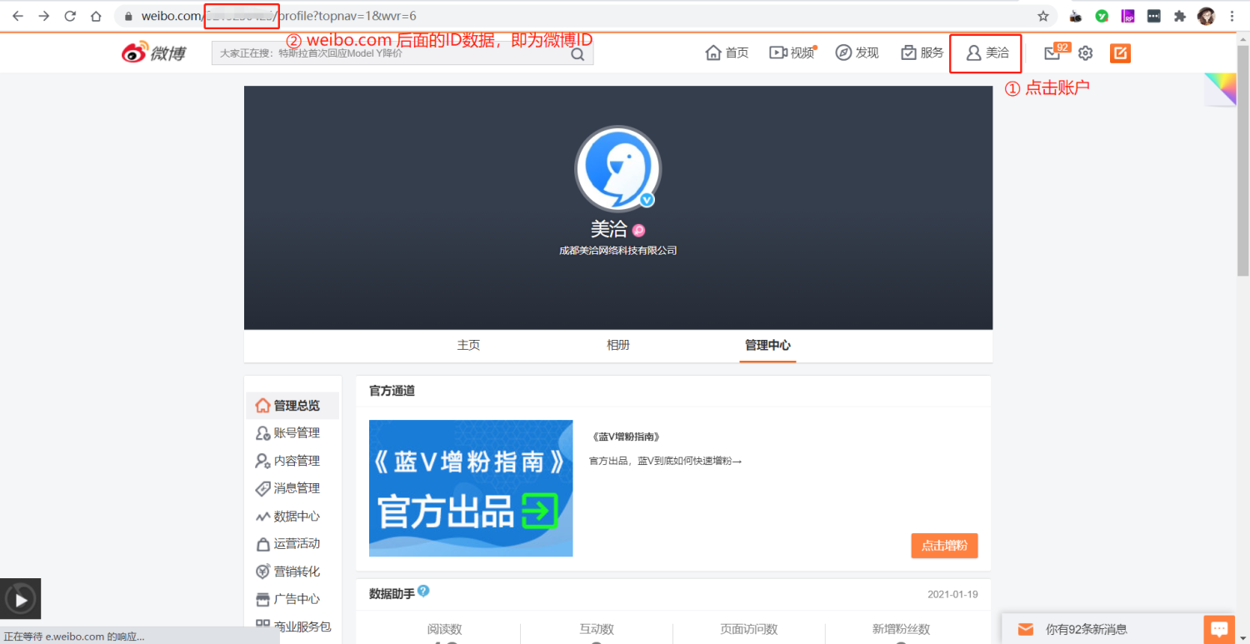Click the colorful corner skin peel
This screenshot has width=1250, height=644.
(1220, 90)
